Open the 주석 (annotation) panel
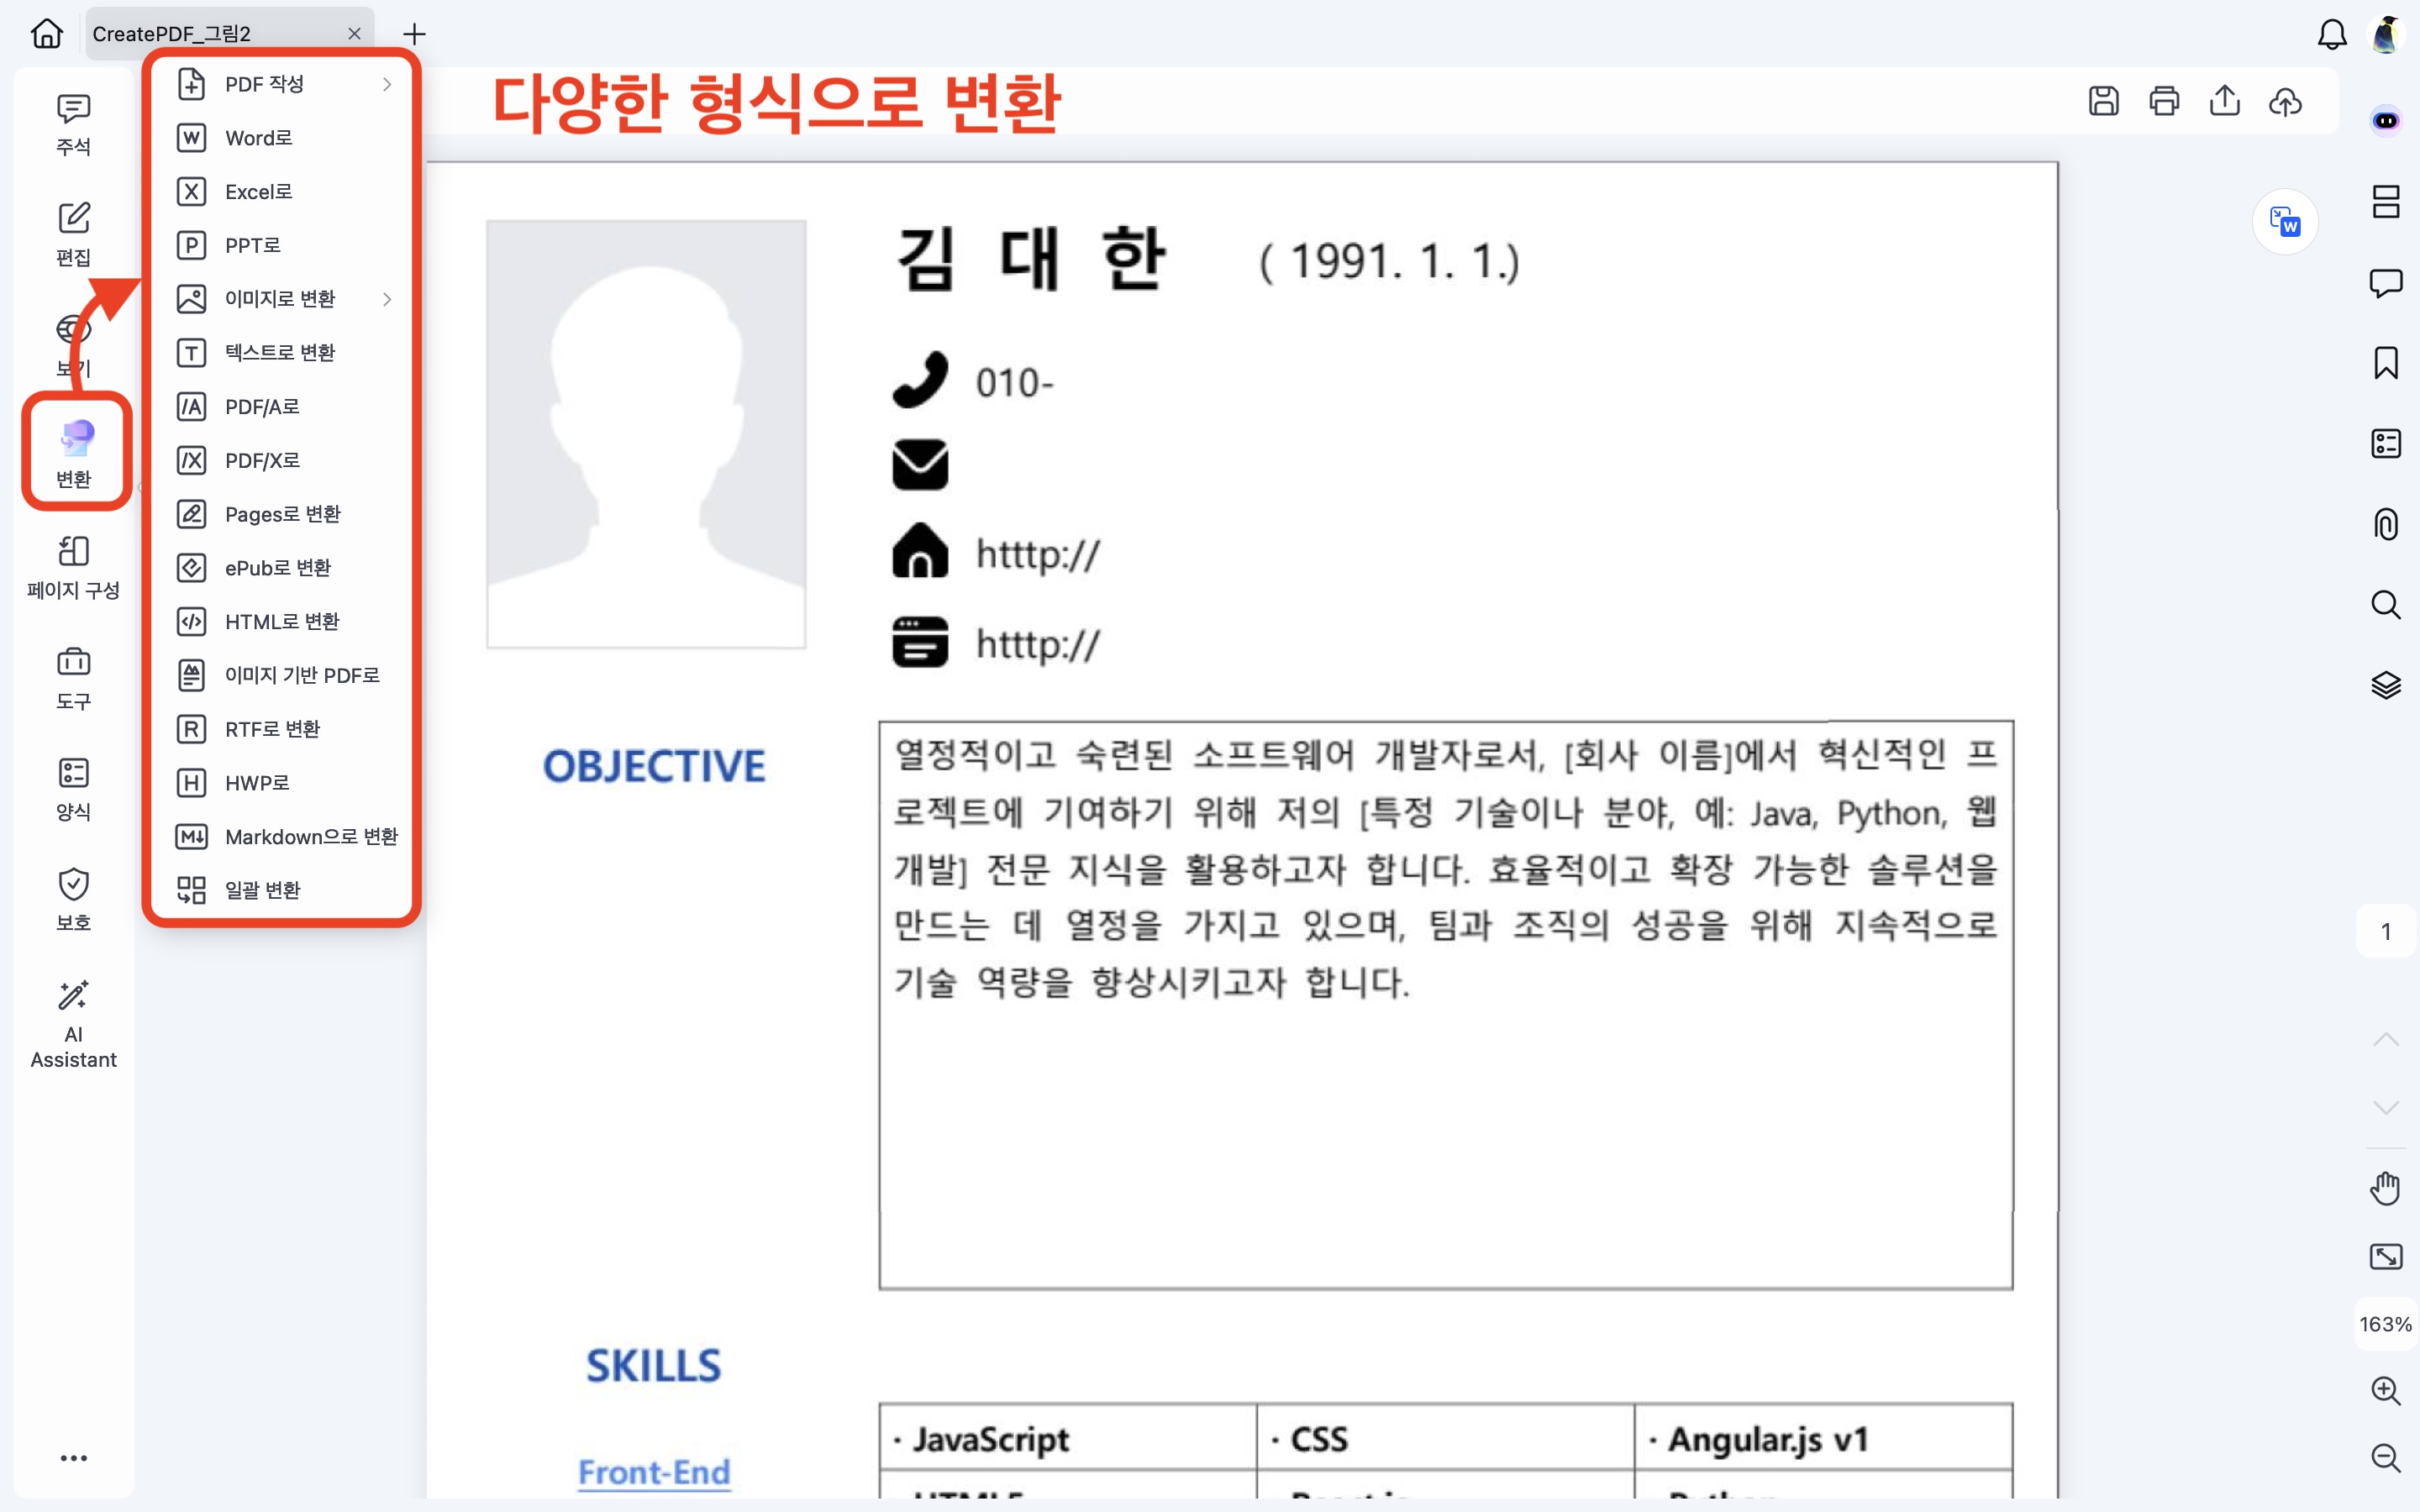Screen dimensions: 2420x1512 coord(72,123)
